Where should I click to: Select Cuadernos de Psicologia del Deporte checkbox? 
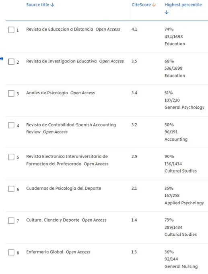(11, 189)
